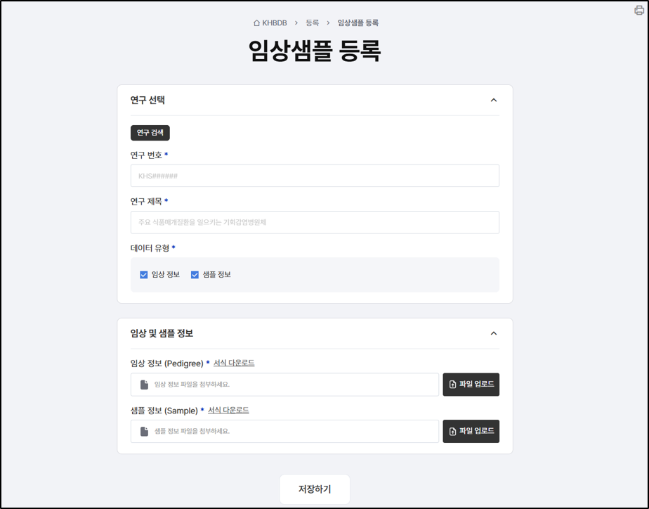Viewport: 649px width, 509px height.
Task: Uncheck the 임상 정보 checkbox
Action: pos(143,274)
